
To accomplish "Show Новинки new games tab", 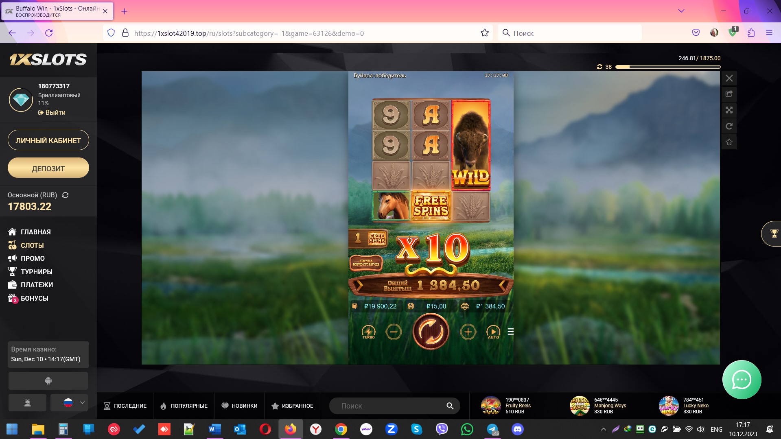I will pos(239,406).
